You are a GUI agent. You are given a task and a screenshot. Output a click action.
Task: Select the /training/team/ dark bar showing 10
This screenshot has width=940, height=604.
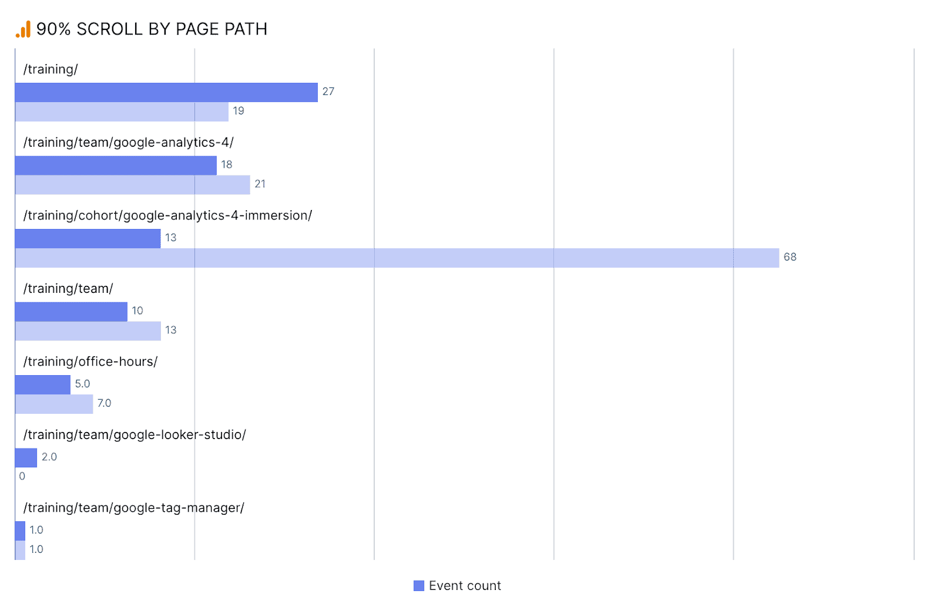[71, 312]
